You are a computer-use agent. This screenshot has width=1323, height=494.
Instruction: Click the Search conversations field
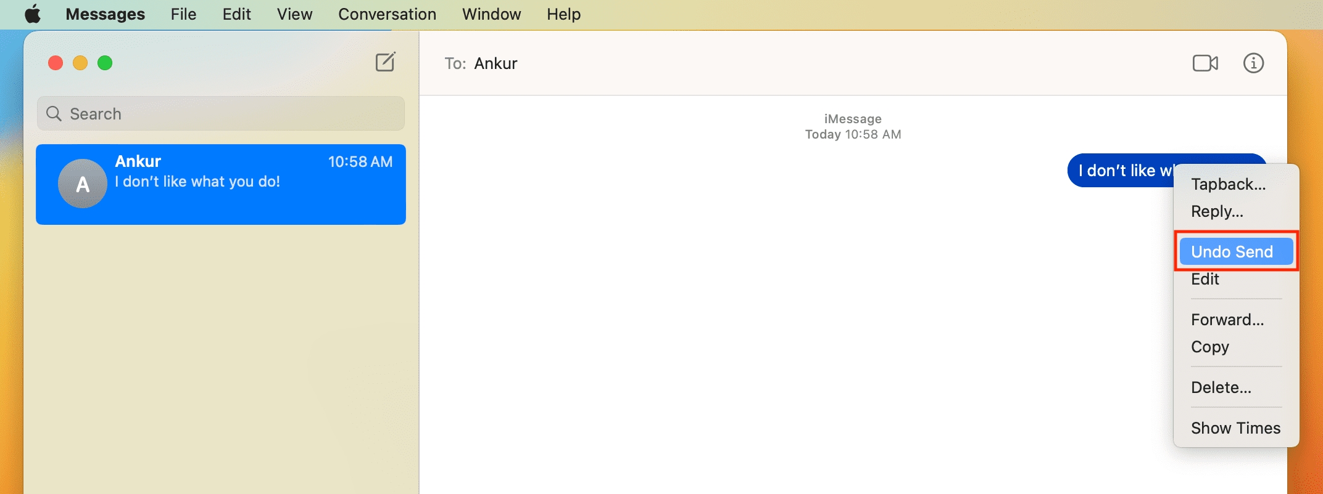point(221,113)
